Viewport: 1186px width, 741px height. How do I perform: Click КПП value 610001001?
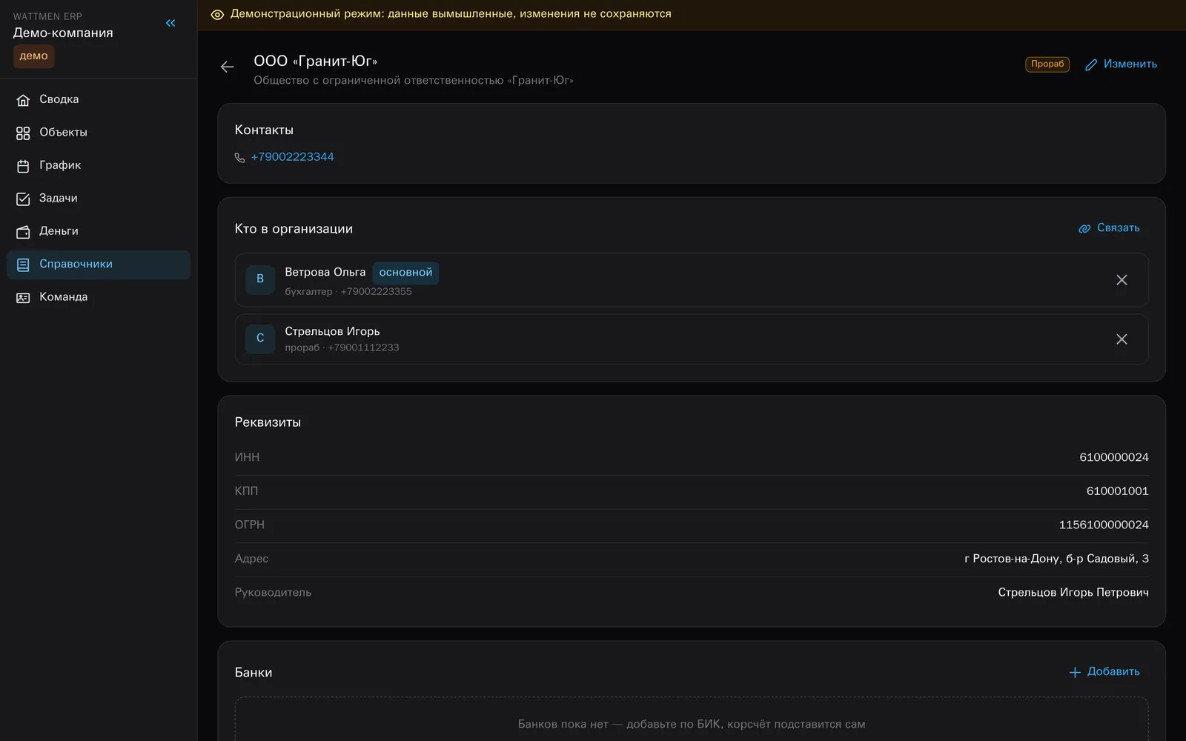point(1117,491)
